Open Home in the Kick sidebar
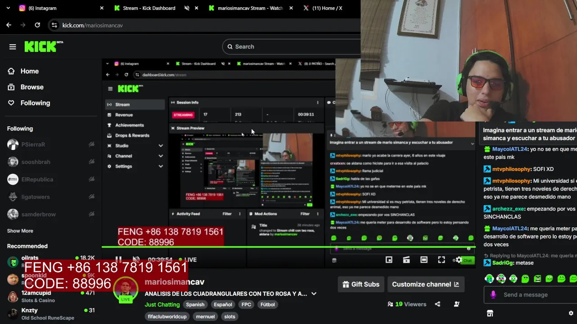This screenshot has width=577, height=324. tap(23, 71)
